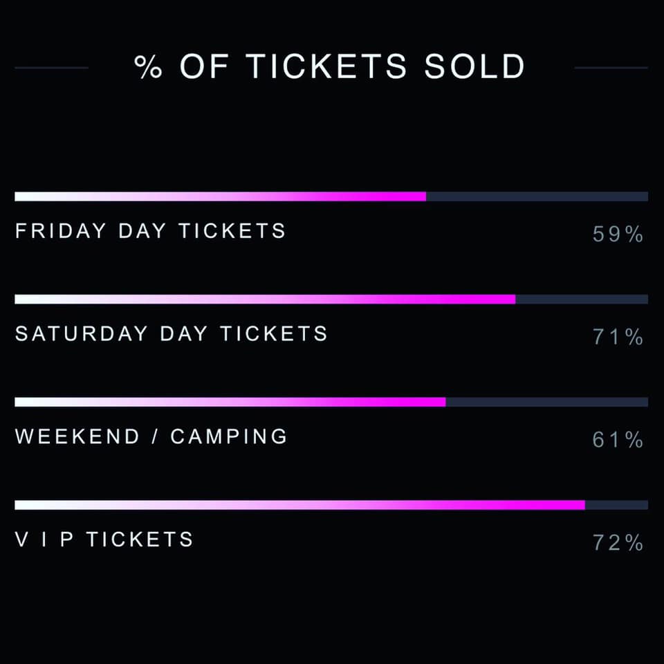Click the pink filled Saturday Day Tickets bar
Screen dimensions: 664x664
[x=265, y=299]
